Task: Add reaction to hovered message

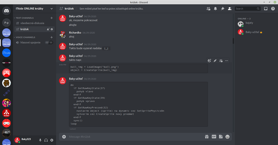Action: click(209, 61)
